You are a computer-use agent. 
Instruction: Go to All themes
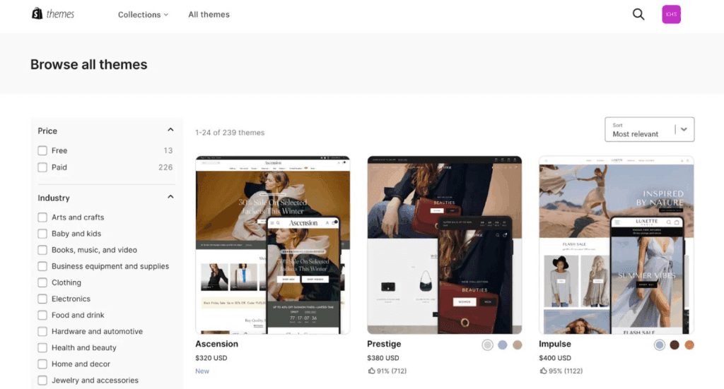[209, 15]
